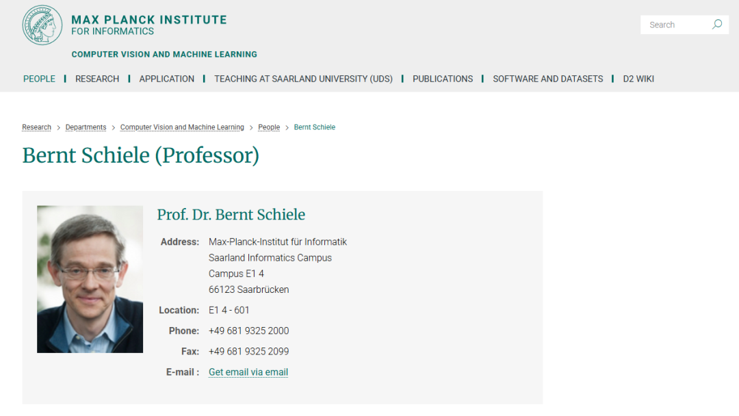Go to Research breadcrumb link
The height and width of the screenshot is (416, 739).
pyautogui.click(x=36, y=127)
